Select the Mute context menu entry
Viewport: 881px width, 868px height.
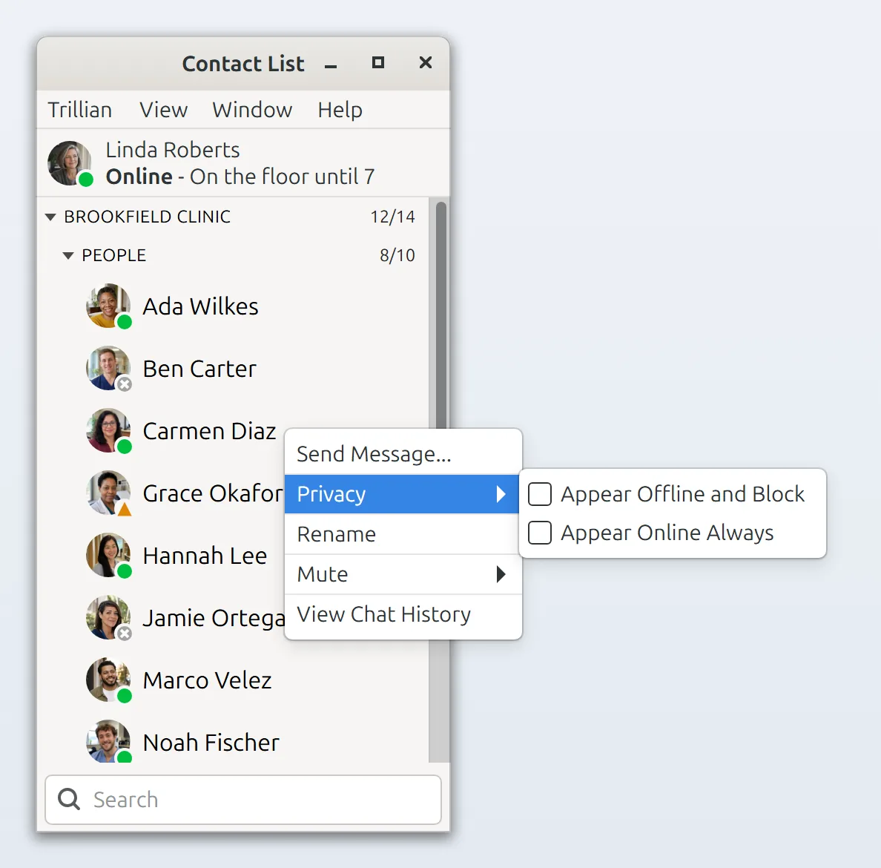click(403, 574)
